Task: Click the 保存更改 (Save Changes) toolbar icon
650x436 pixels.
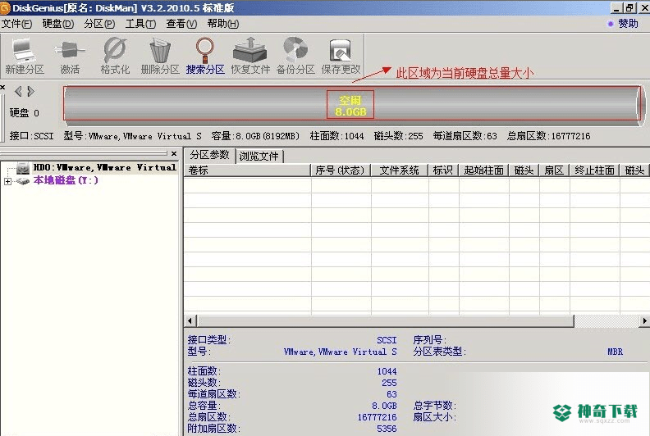Action: (341, 56)
